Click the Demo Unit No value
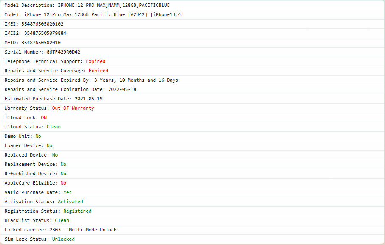The width and height of the screenshot is (385, 245). click(x=38, y=136)
